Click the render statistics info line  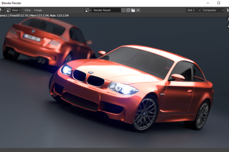coord(34,16)
